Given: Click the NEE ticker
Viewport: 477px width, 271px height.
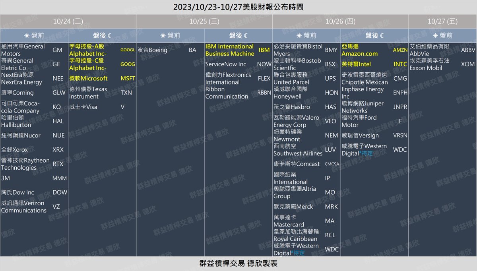Looking at the screenshot, I should pyautogui.click(x=58, y=79).
